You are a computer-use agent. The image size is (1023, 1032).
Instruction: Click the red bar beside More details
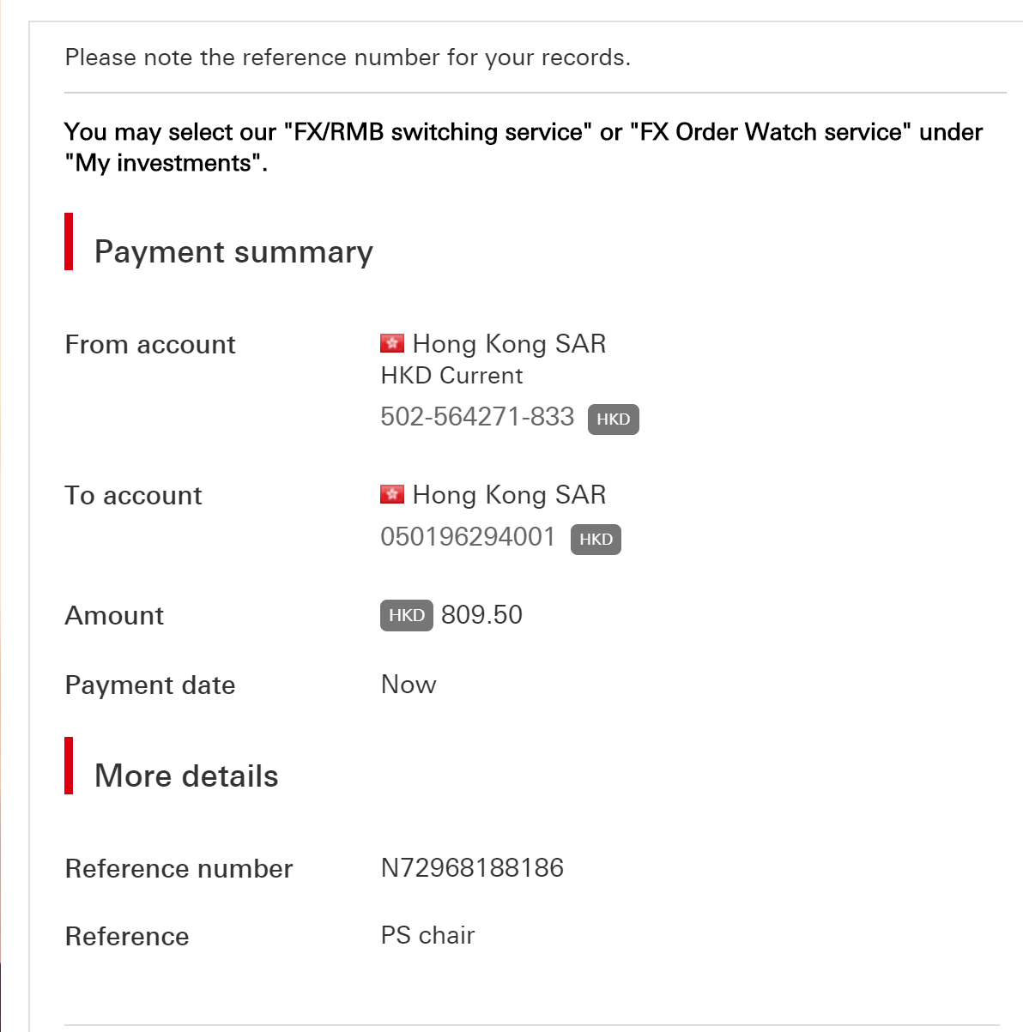click(x=69, y=766)
